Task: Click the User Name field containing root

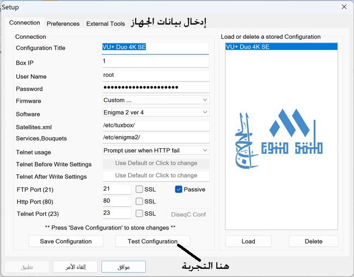Action: (x=156, y=76)
